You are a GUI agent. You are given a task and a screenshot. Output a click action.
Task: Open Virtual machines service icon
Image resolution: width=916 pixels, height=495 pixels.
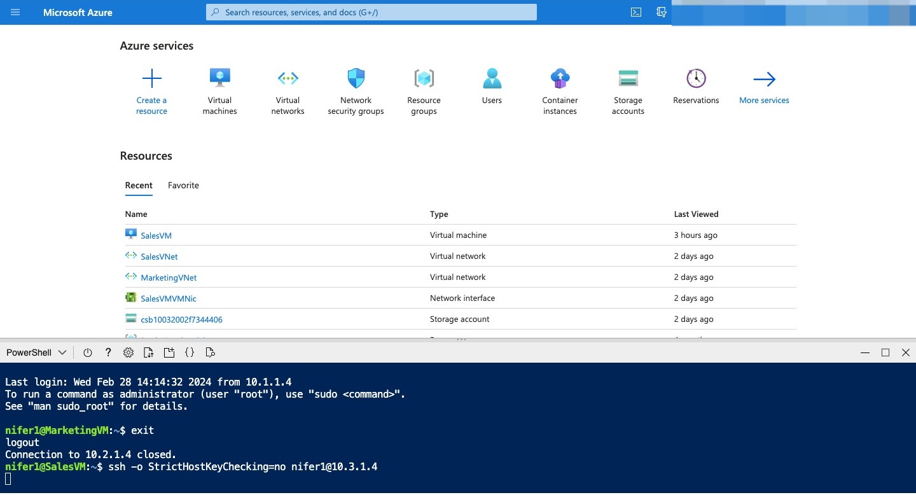tap(220, 78)
